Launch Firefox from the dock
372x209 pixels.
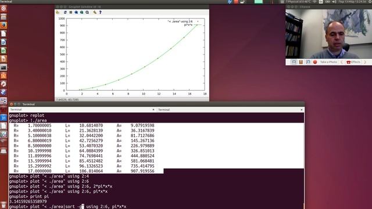point(3,25)
